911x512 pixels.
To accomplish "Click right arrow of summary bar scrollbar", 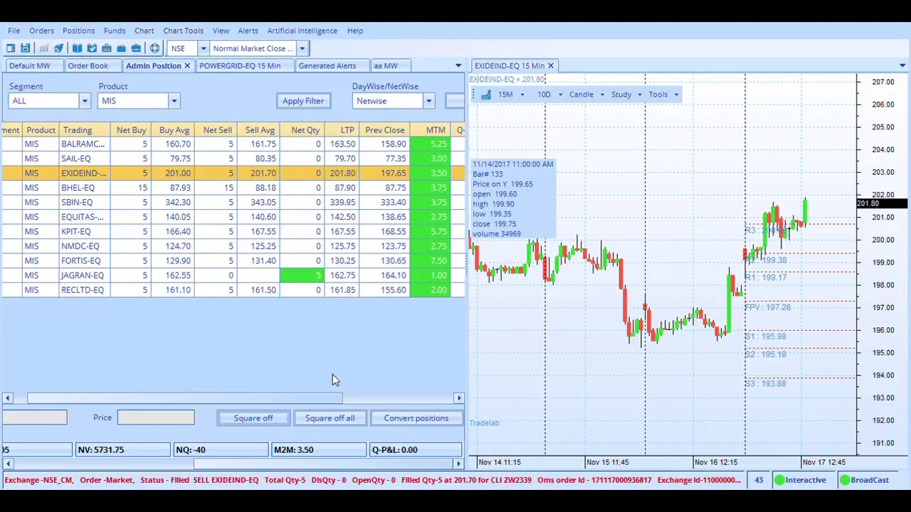I will click(459, 464).
